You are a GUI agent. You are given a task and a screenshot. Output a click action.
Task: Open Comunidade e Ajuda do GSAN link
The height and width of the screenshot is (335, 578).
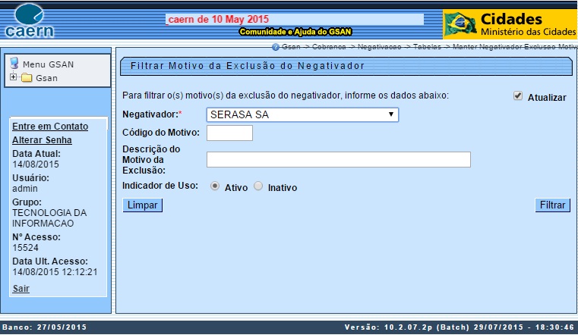(295, 32)
